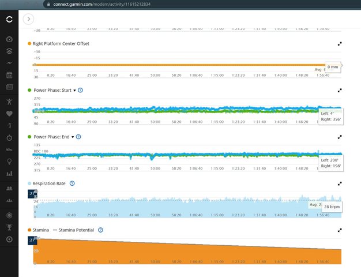
Task: Open the stopwatch icon in sidebar
Action: 9,137
